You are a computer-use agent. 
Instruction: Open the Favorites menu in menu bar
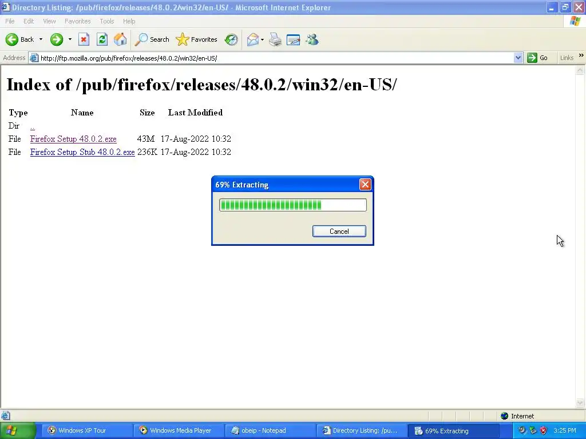tap(77, 21)
